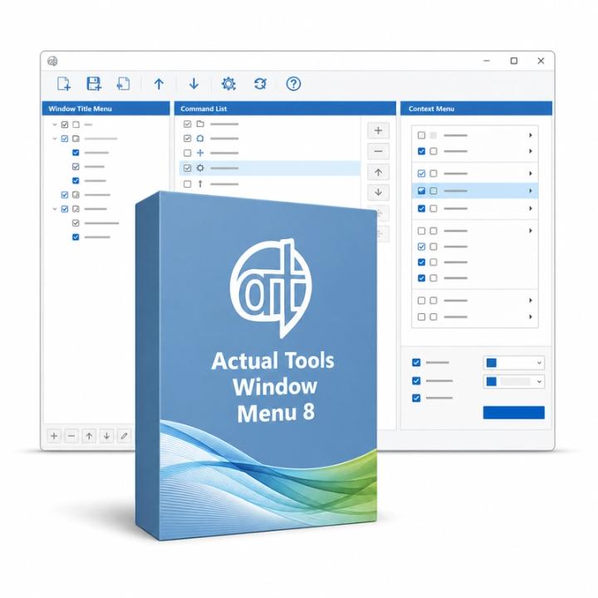This screenshot has height=598, width=598.
Task: Click the move up button beside Command List
Action: click(x=378, y=172)
